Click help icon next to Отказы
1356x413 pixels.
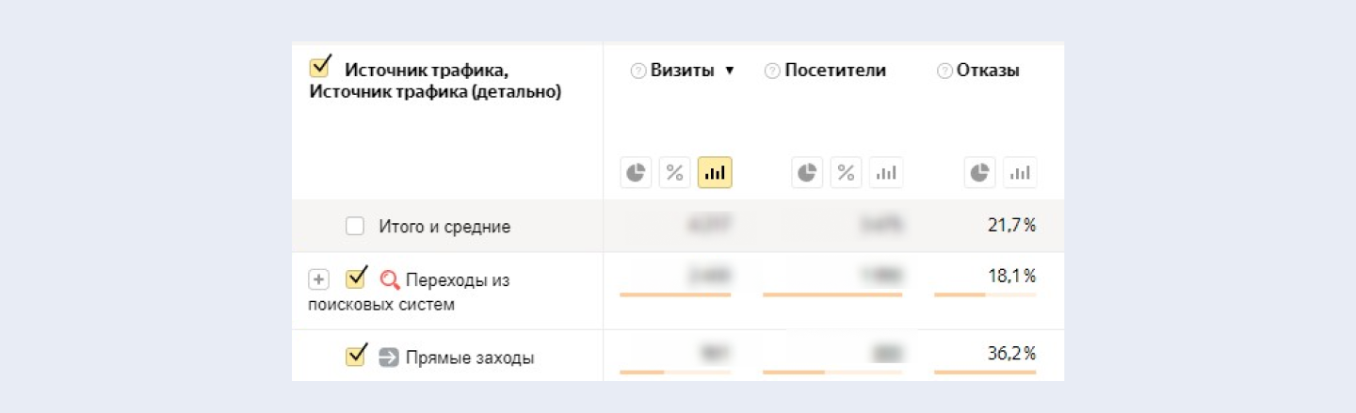pyautogui.click(x=944, y=71)
